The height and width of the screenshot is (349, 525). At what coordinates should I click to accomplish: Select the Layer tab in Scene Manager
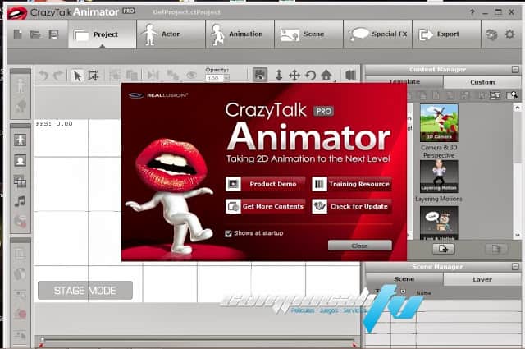[482, 279]
